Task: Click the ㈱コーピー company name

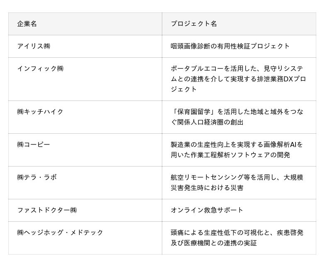Action: [x=34, y=145]
